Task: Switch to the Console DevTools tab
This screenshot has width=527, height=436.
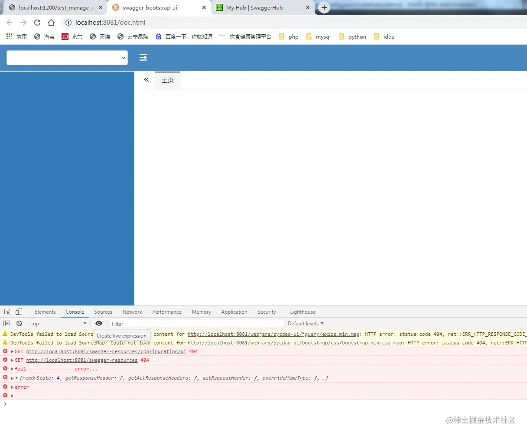Action: click(75, 312)
